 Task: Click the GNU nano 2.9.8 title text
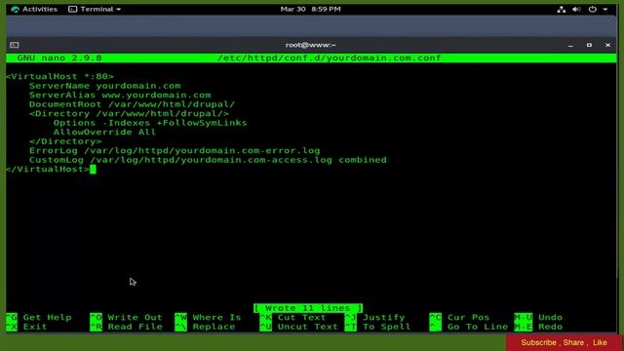coord(59,58)
